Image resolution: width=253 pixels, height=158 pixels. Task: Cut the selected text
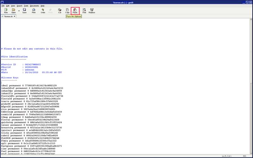(x=60, y=11)
